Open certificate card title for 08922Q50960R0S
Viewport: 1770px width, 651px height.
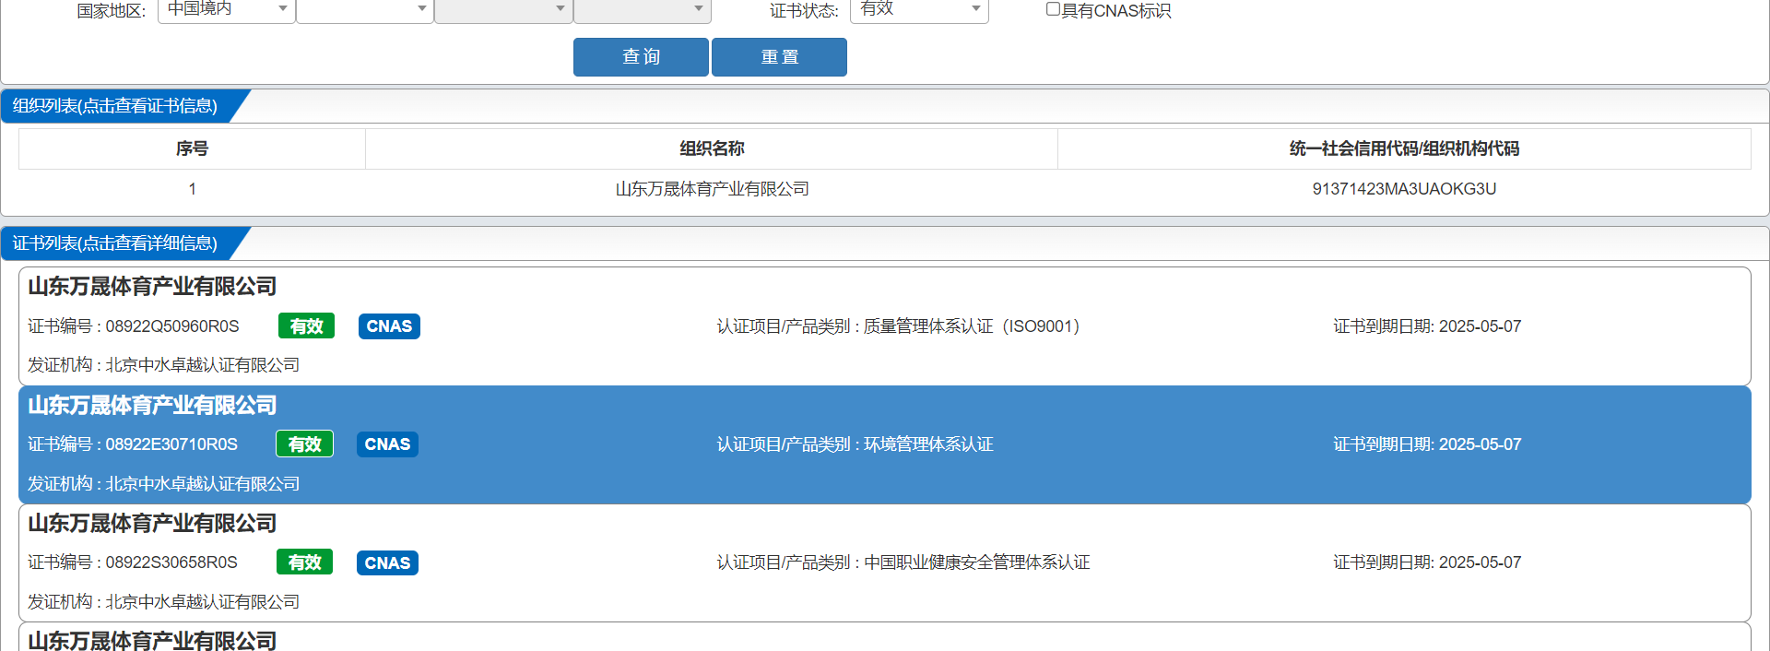click(152, 287)
